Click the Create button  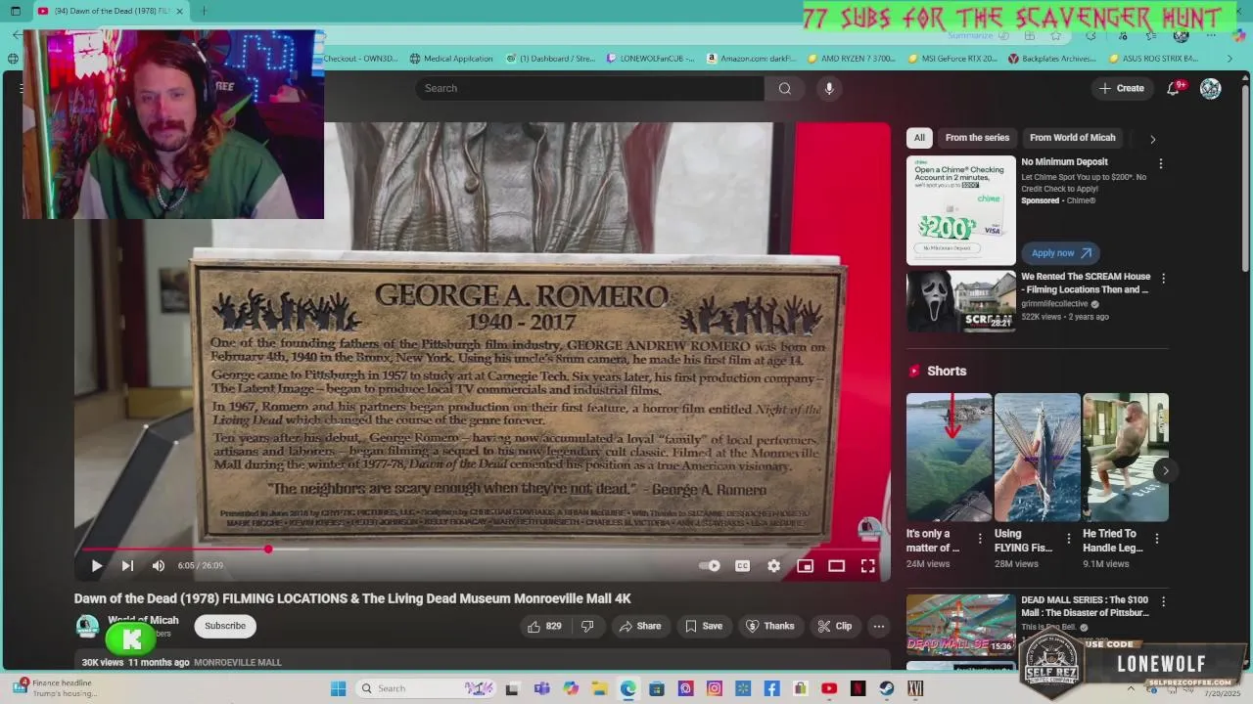(1121, 88)
